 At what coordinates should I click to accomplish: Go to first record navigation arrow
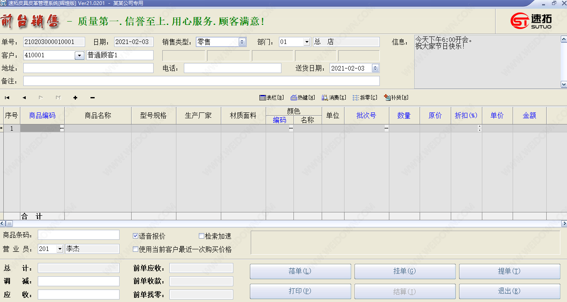point(7,98)
